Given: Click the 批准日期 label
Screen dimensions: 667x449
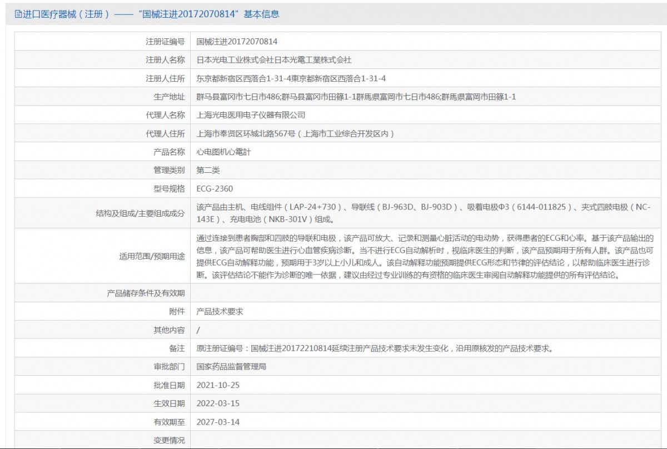Looking at the screenshot, I should (169, 385).
